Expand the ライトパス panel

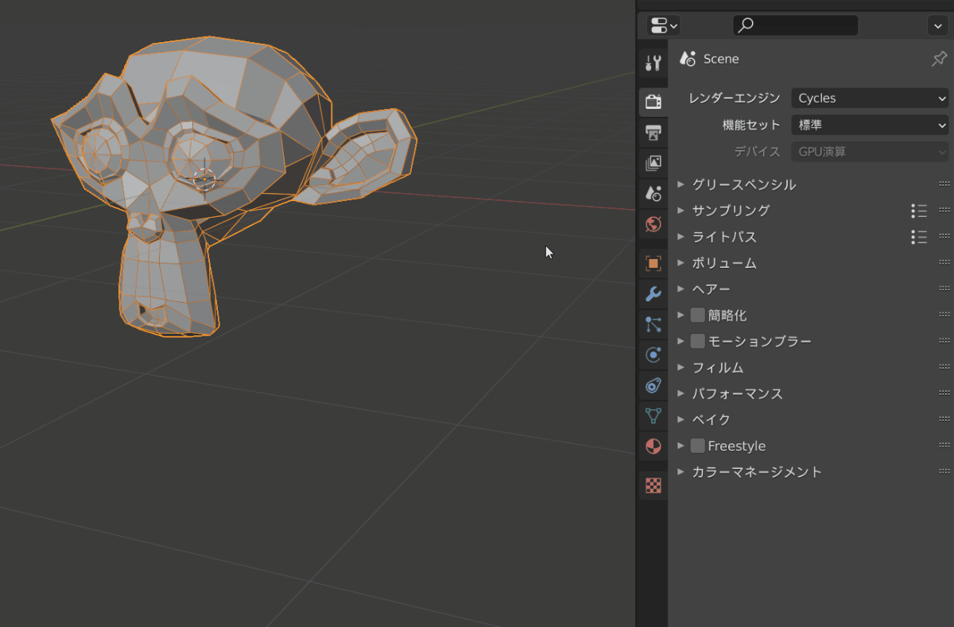point(681,237)
